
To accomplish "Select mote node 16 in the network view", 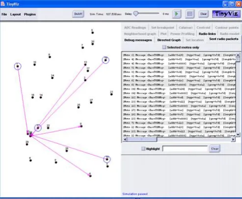I will click(x=32, y=98).
